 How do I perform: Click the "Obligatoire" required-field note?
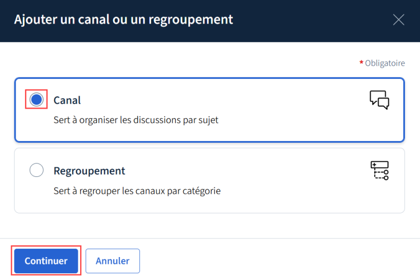[385, 63]
